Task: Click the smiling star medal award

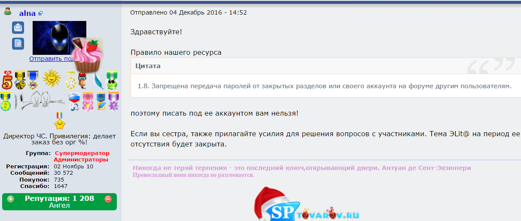Action: click(60, 121)
